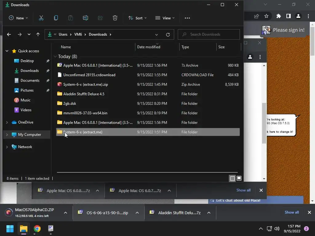Open the Sort dropdown menu
The width and height of the screenshot is (315, 236).
(x=138, y=18)
